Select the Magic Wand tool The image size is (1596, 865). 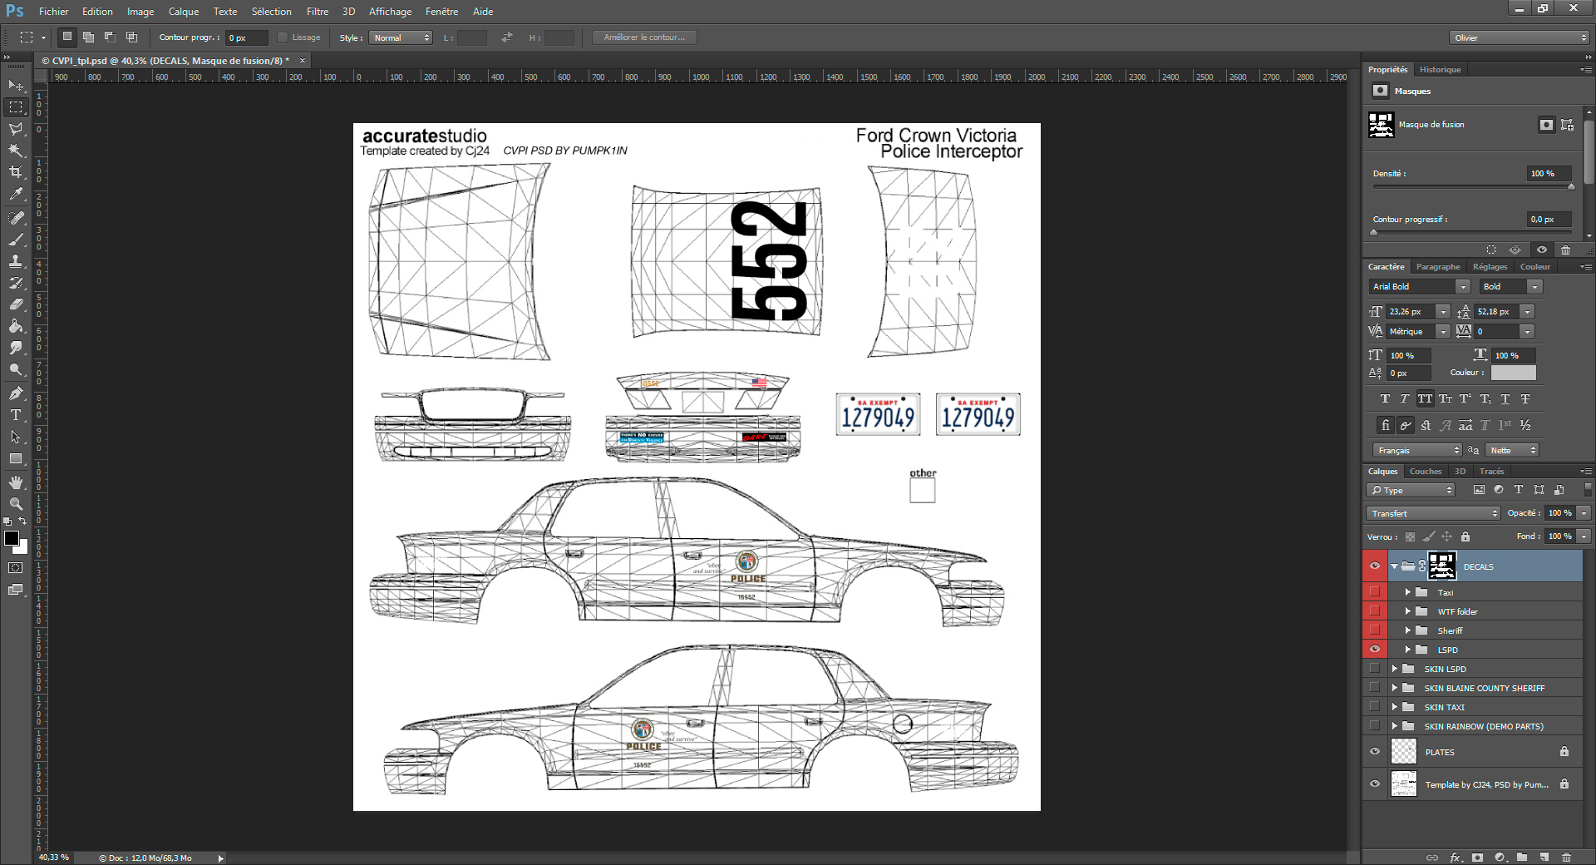[x=16, y=151]
